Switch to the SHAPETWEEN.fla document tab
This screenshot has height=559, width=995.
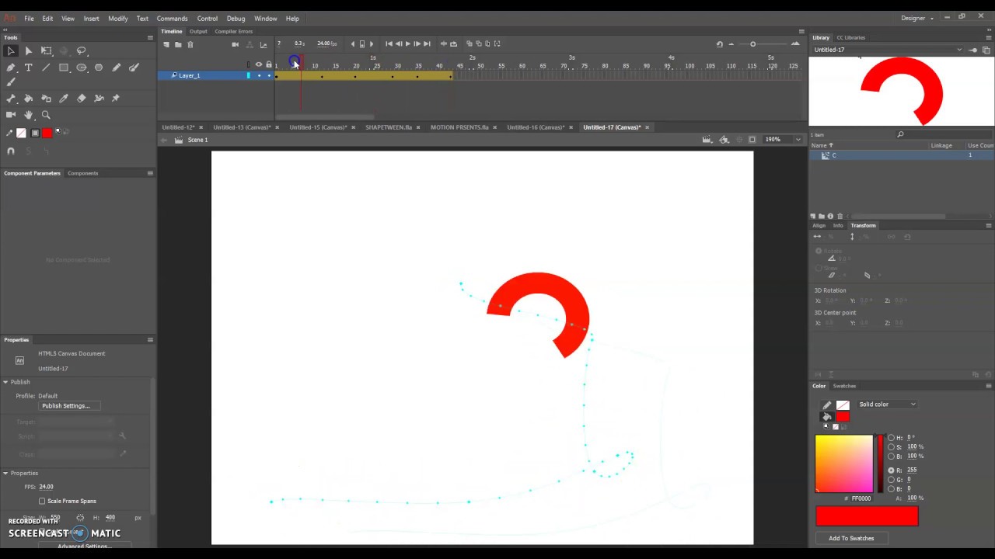pyautogui.click(x=389, y=127)
